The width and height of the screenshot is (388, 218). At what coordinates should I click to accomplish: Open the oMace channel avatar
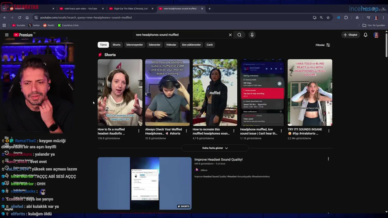click(197, 170)
